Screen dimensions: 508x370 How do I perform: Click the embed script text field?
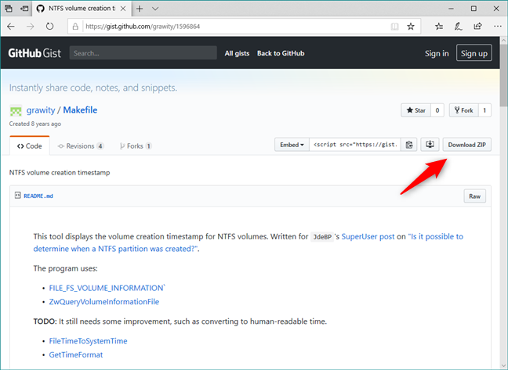pyautogui.click(x=355, y=145)
